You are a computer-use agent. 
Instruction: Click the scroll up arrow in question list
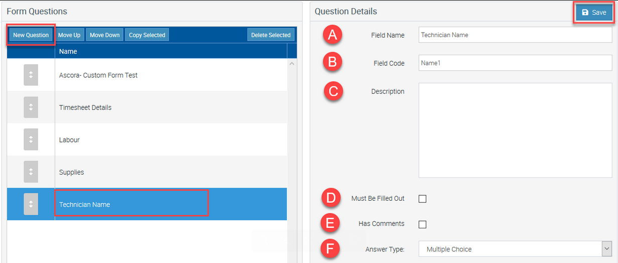point(292,64)
